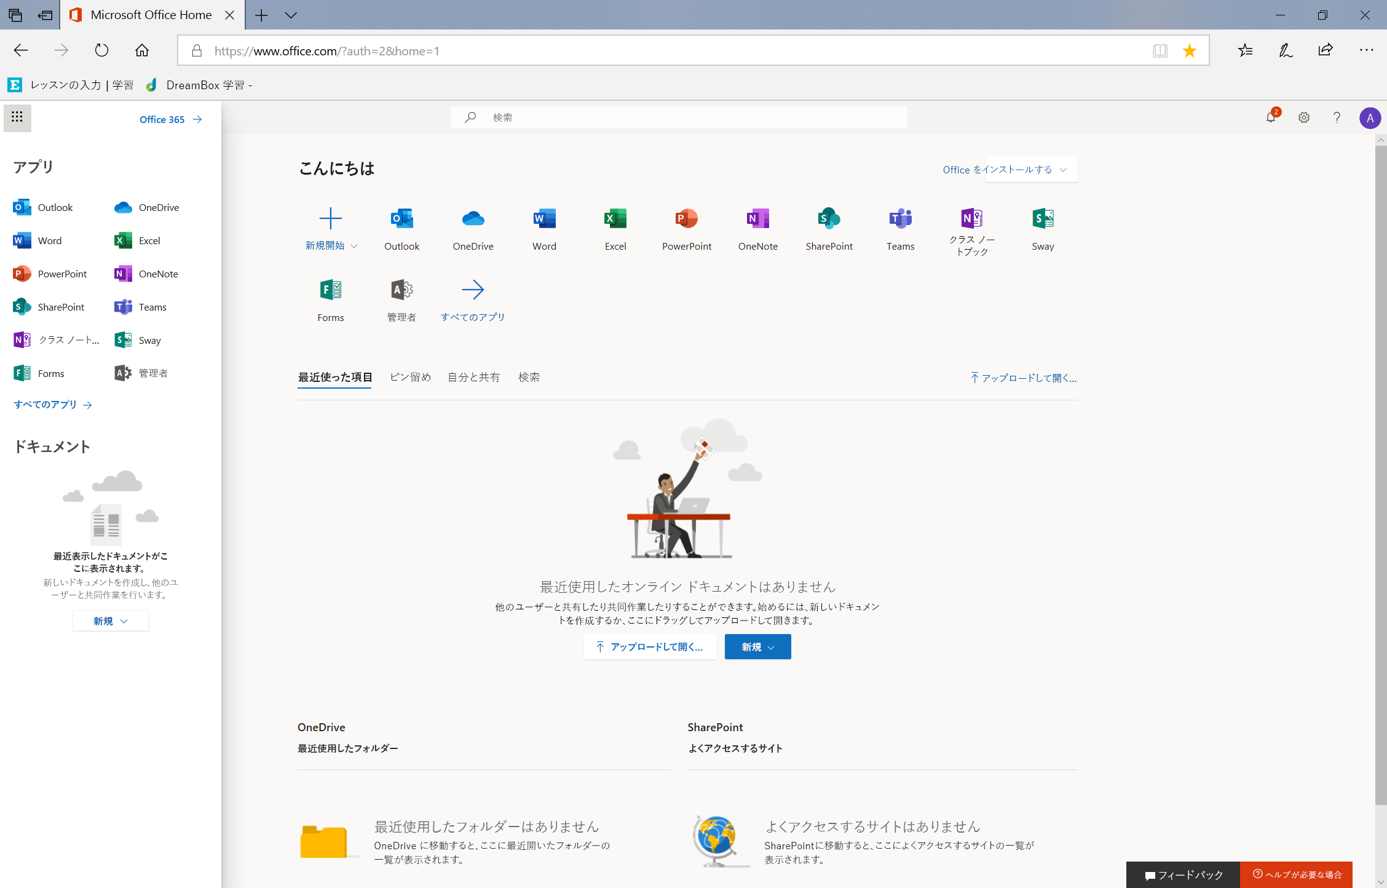
Task: Open すべてのアプリ link in left panel
Action: point(53,405)
